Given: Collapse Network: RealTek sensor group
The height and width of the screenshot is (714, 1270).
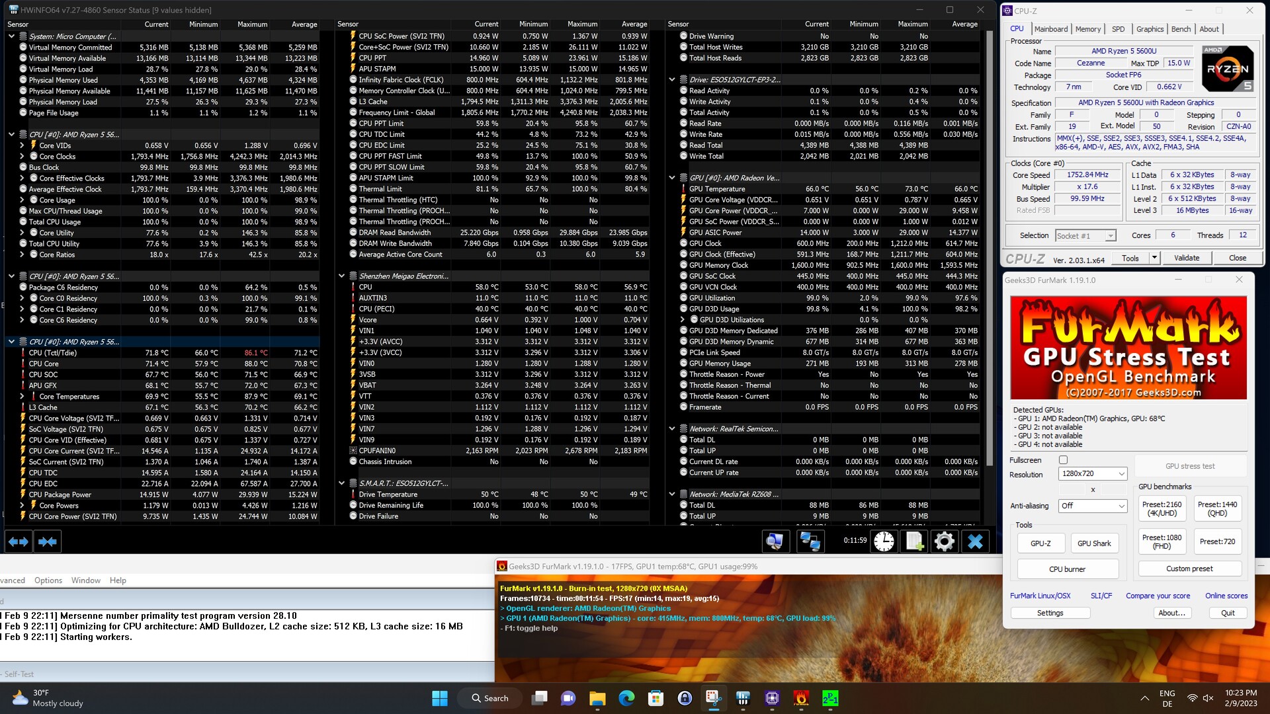Looking at the screenshot, I should 672,429.
